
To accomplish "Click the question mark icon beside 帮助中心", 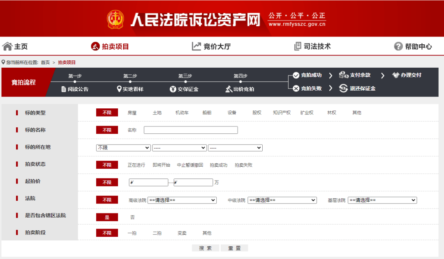I will [x=398, y=46].
